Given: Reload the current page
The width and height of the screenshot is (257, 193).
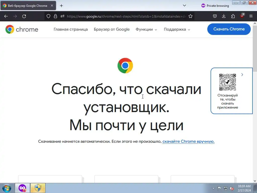Looking at the screenshot, I should [x=24, y=16].
